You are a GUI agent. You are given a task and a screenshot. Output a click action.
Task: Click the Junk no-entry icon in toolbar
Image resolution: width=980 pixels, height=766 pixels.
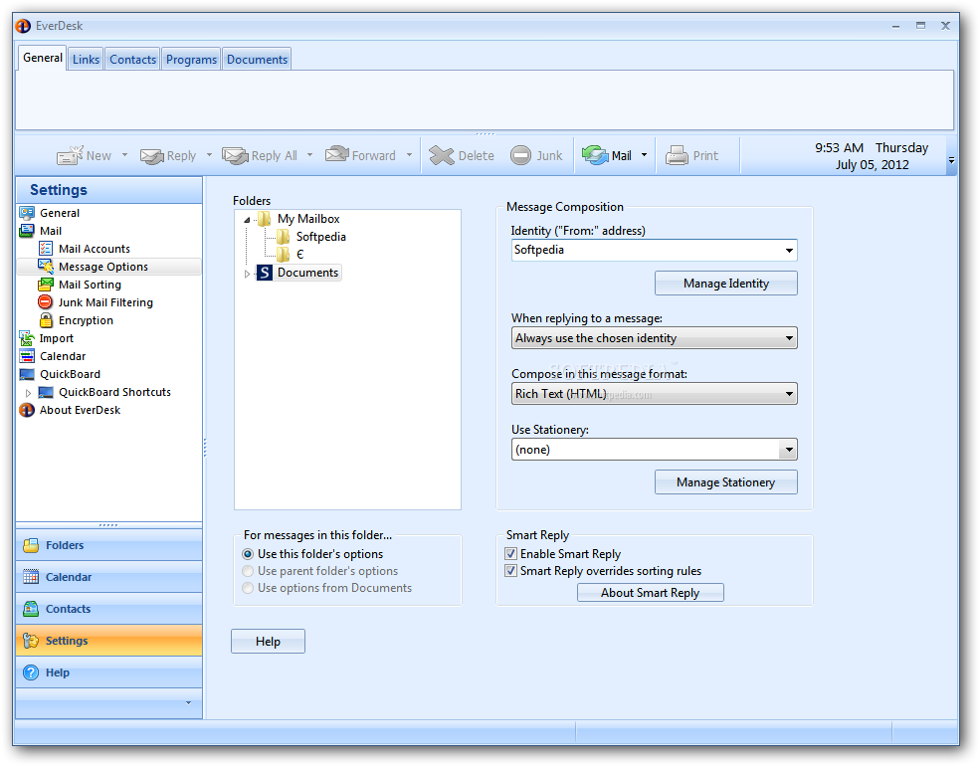[520, 155]
